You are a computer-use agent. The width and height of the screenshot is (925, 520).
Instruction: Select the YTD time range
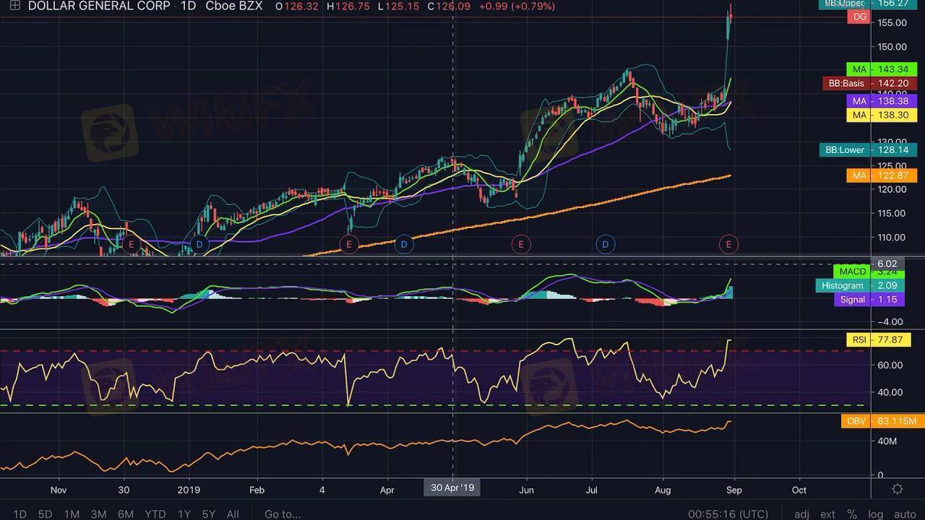click(155, 514)
